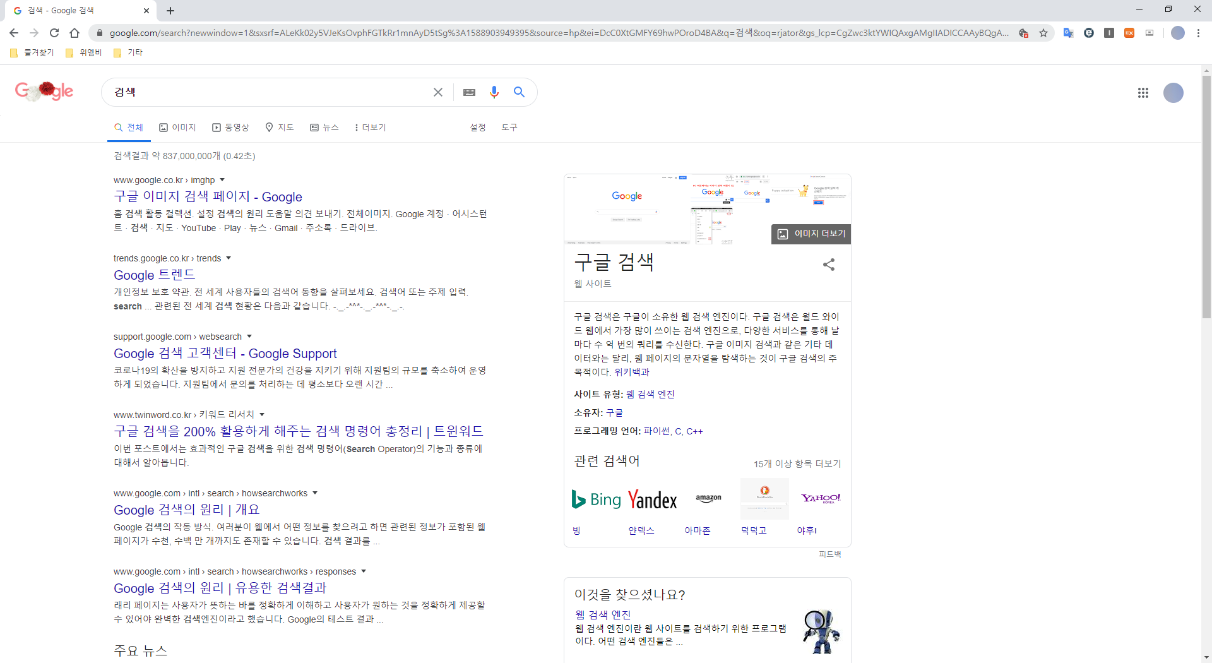The image size is (1212, 663).
Task: Click the Yahoo logo in related searches
Action: pyautogui.click(x=821, y=498)
